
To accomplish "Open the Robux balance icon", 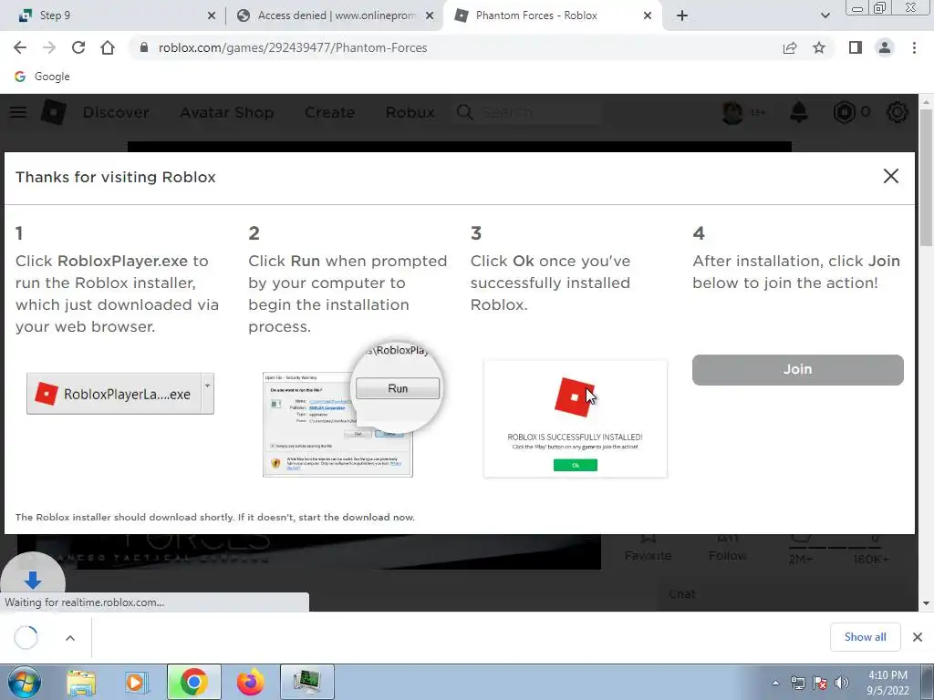I will pos(845,112).
